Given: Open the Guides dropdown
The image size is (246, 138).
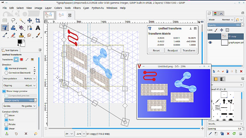Looking at the screenshot, I should (x=20, y=106).
